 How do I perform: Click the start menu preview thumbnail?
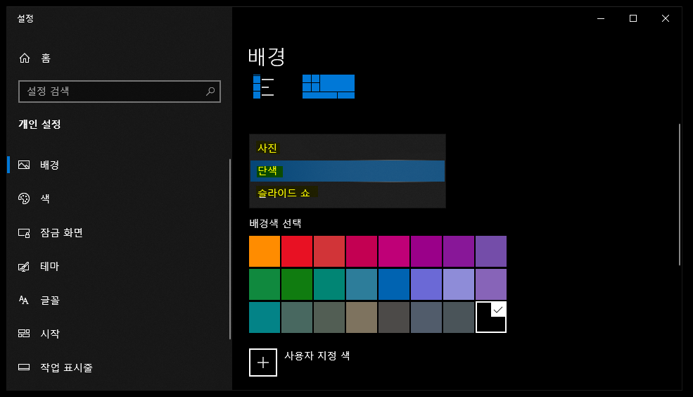pos(263,87)
